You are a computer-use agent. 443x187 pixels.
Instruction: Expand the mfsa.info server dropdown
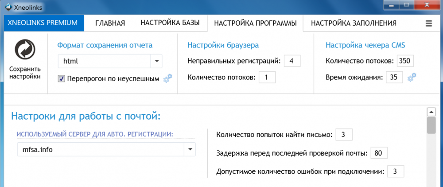[190, 149]
